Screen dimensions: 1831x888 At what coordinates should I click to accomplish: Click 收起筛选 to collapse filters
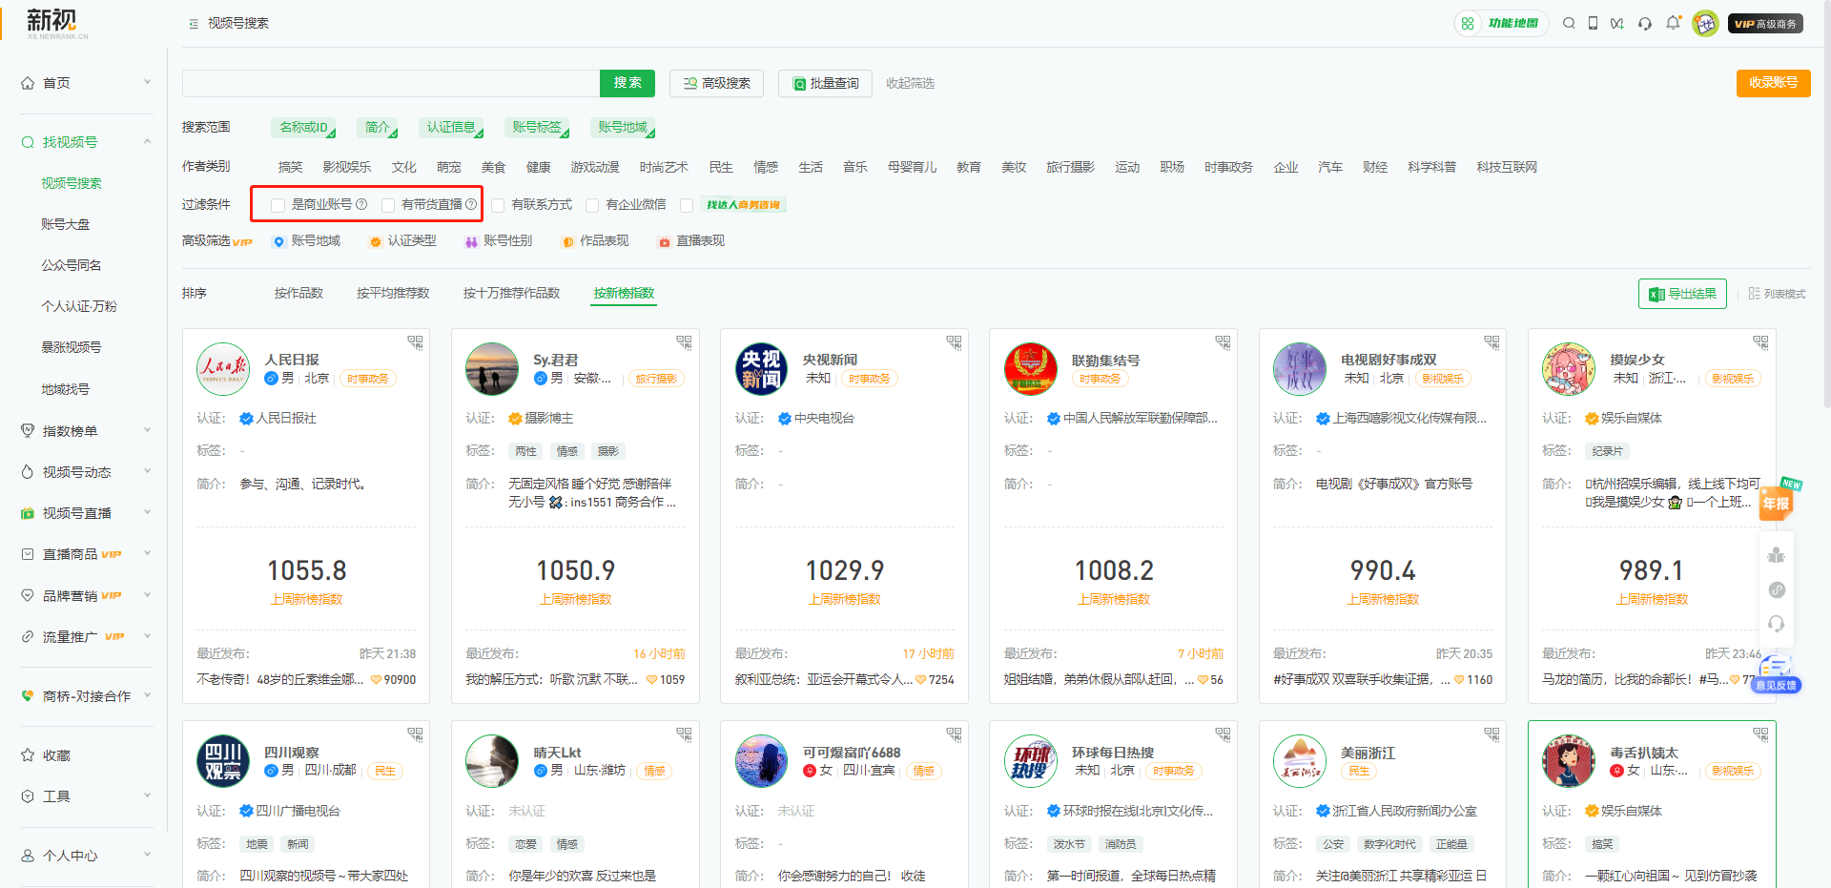(x=910, y=83)
